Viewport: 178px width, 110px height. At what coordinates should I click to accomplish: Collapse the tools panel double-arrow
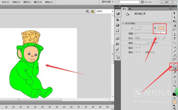[176, 6]
